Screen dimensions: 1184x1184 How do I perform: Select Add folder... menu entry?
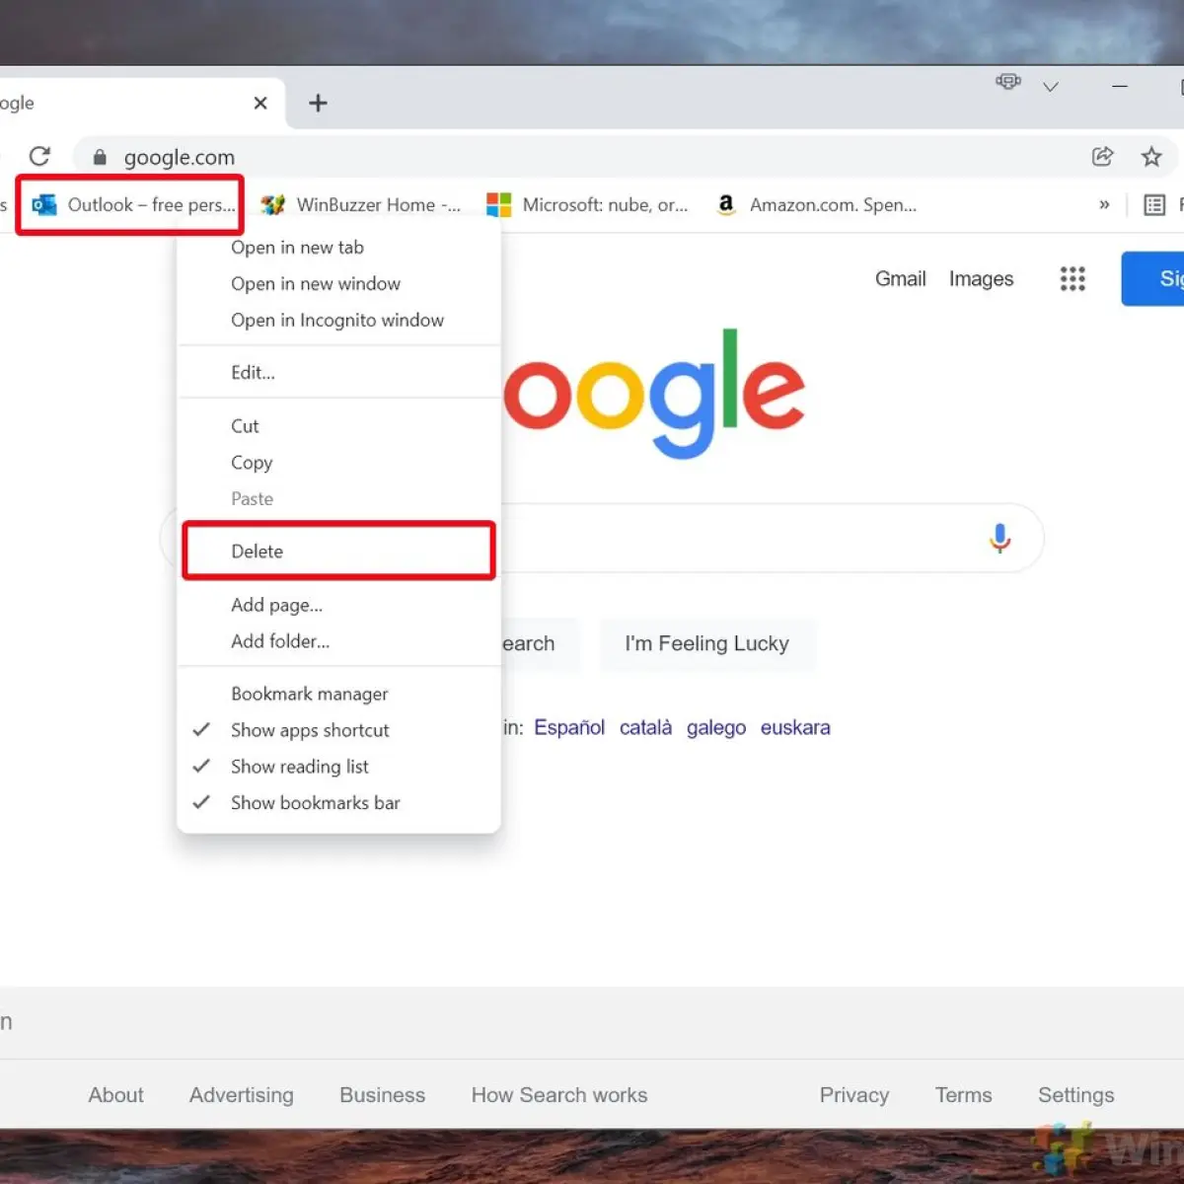pos(338,641)
